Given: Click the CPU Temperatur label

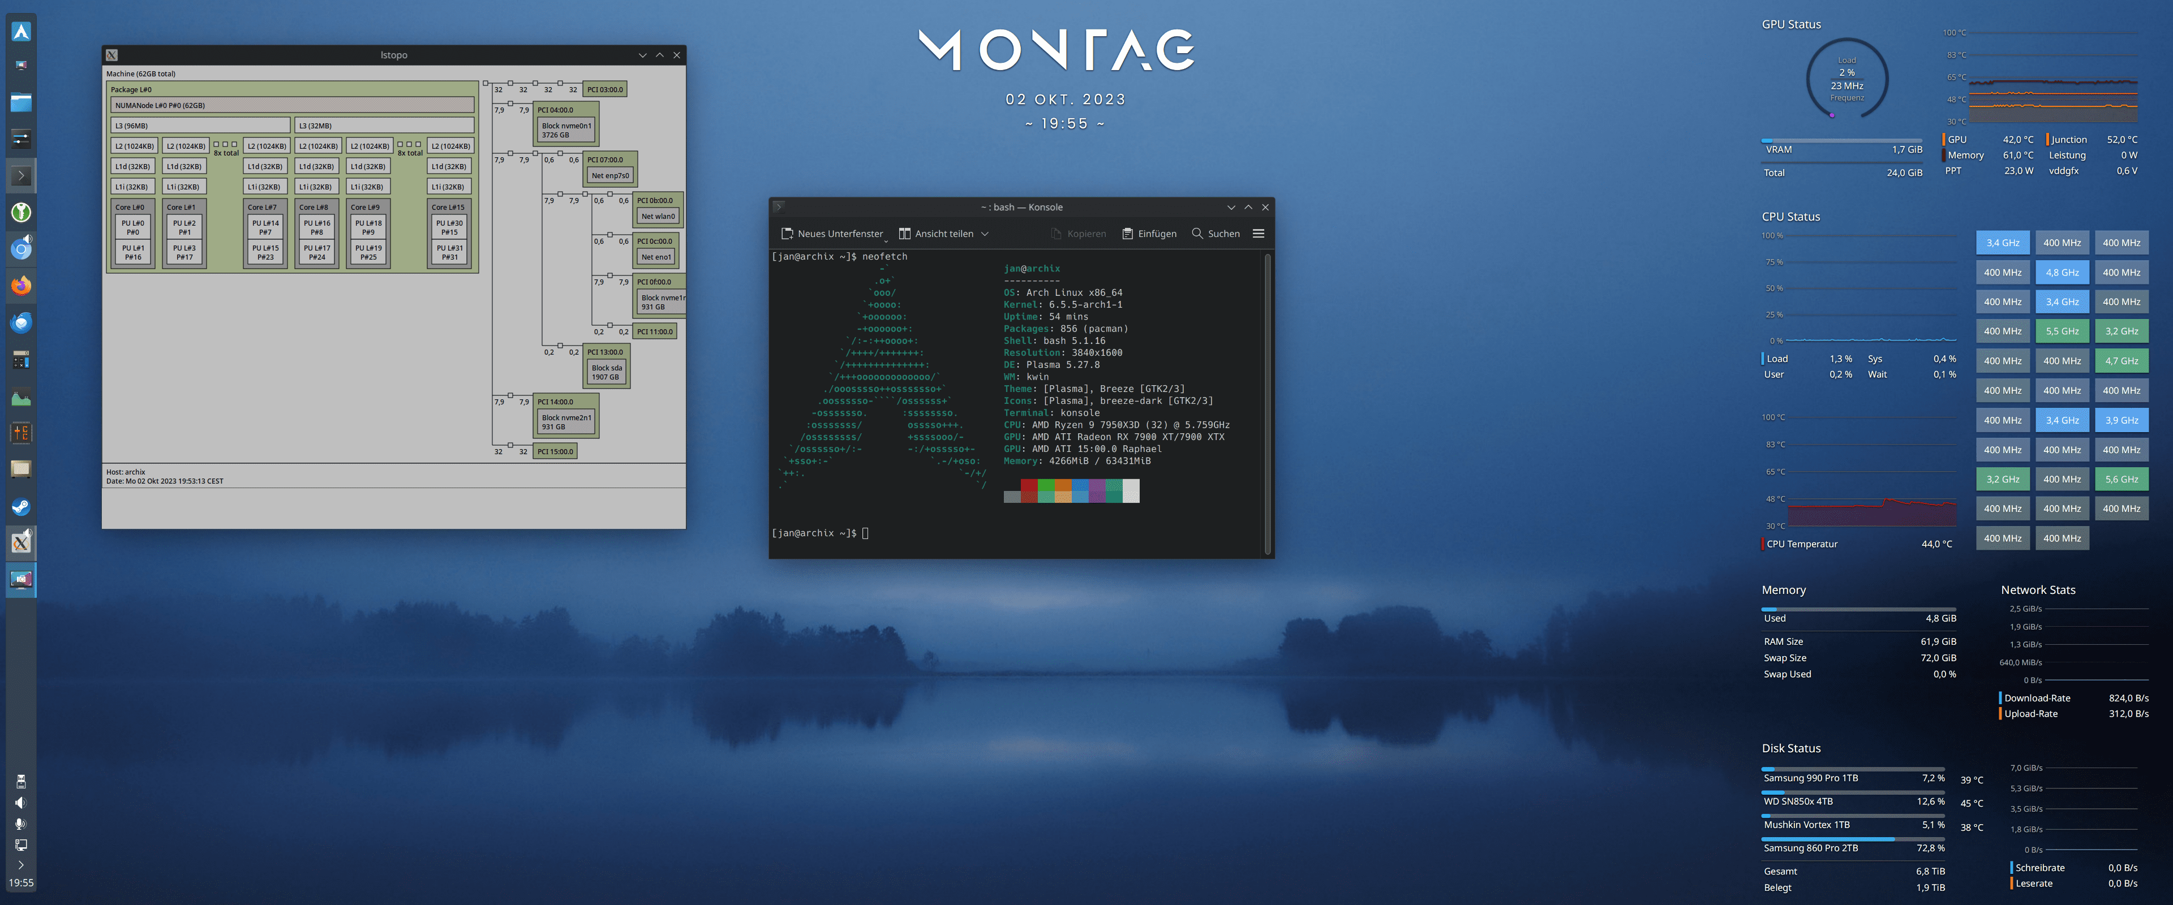Looking at the screenshot, I should coord(1802,544).
